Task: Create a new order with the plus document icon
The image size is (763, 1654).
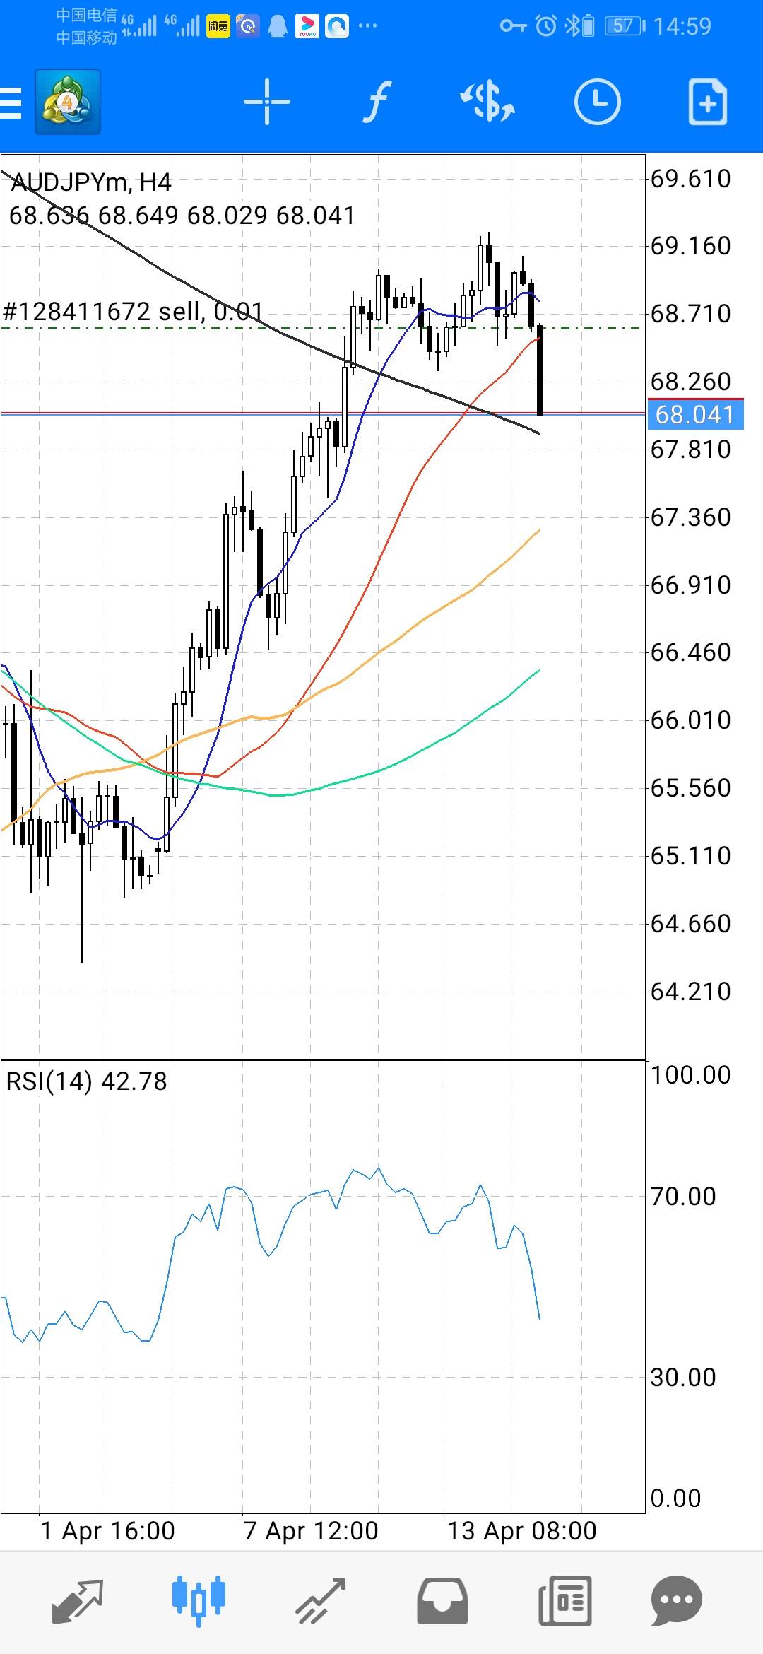Action: point(708,102)
